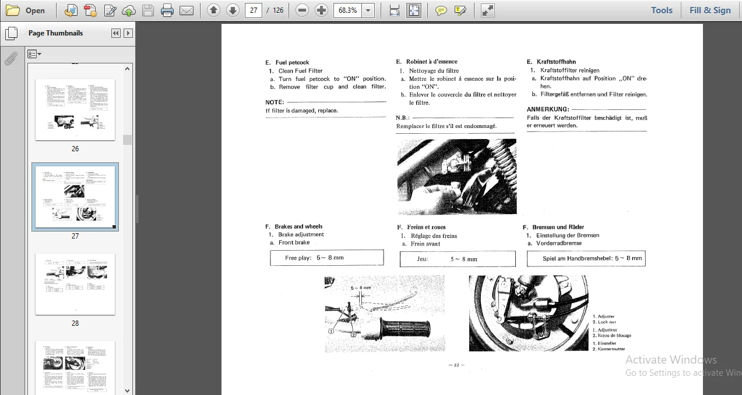The image size is (742, 395).
Task: Click the page number field showing 27
Action: [254, 10]
